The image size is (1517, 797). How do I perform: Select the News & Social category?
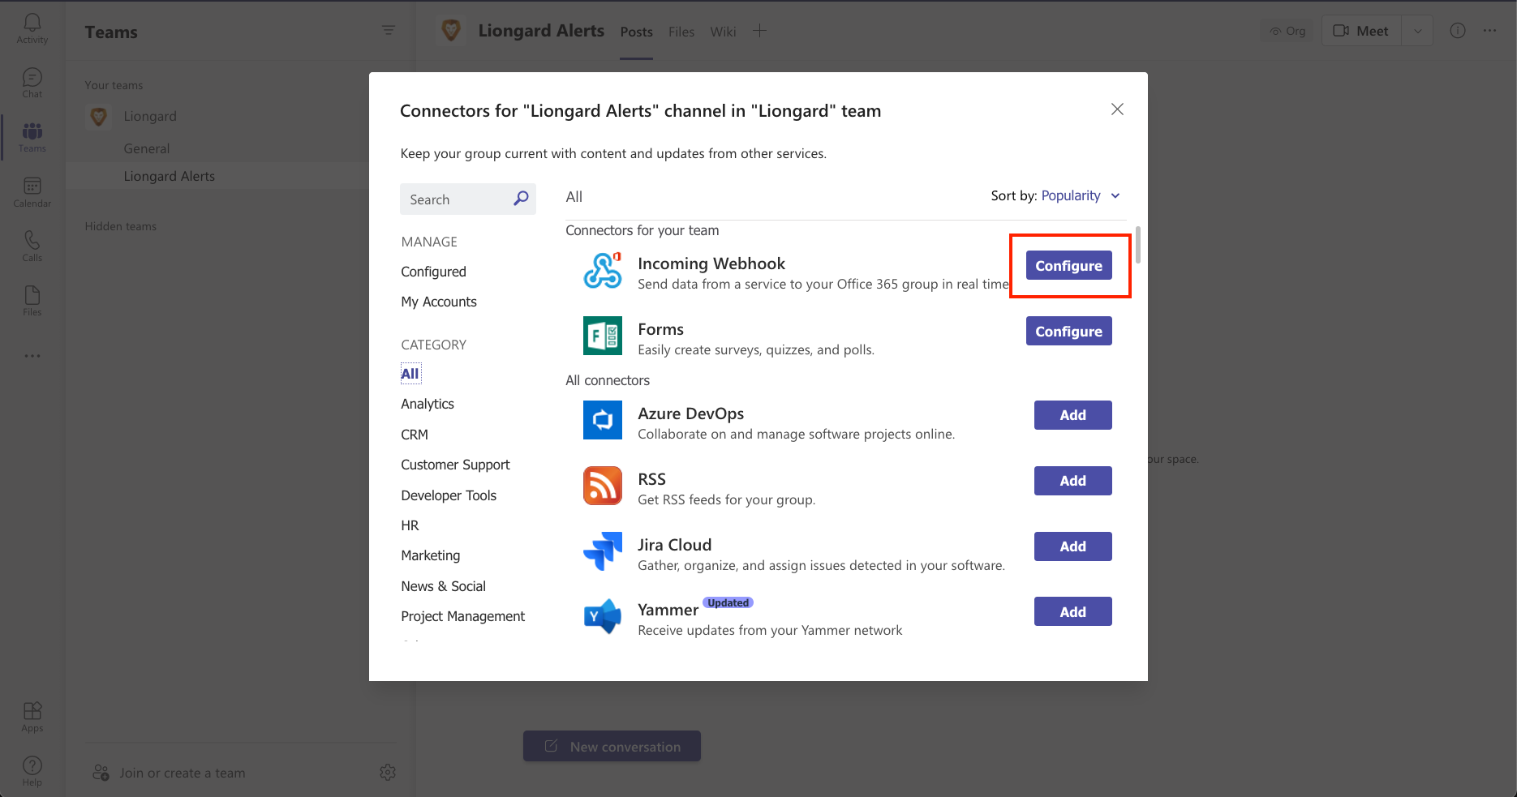(443, 586)
